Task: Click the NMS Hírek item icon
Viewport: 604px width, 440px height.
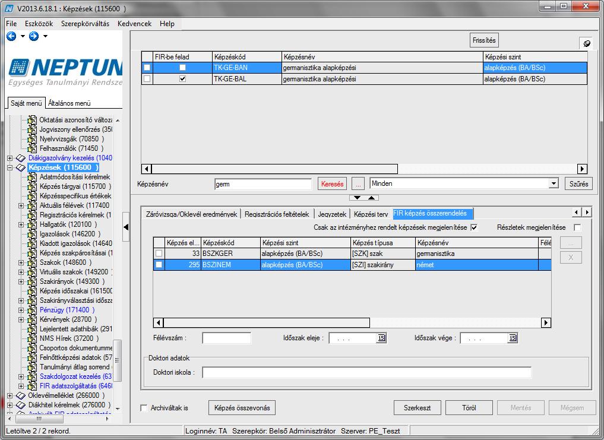Action: (32, 338)
